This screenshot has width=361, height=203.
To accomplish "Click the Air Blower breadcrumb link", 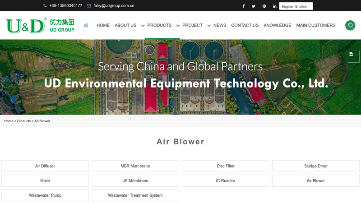I will tap(42, 121).
